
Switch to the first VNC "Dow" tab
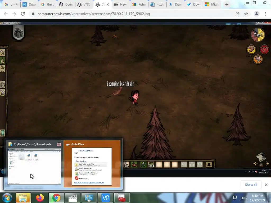click(29, 4)
